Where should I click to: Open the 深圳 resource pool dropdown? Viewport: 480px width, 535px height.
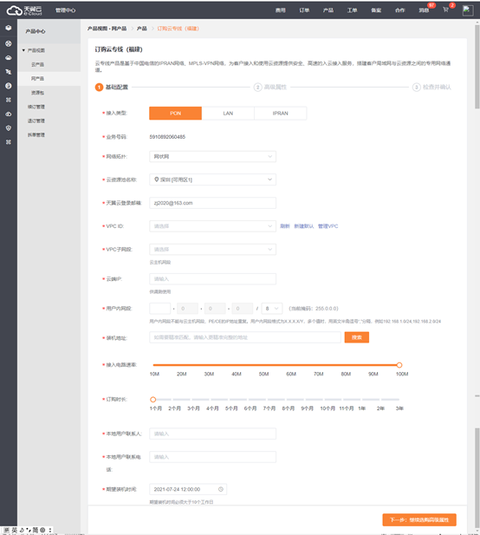[212, 179]
